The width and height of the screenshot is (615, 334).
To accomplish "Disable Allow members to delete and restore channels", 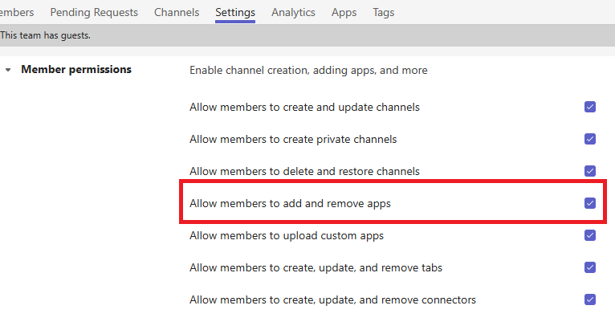I will (x=590, y=171).
